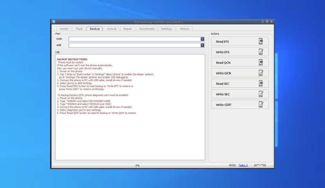
Task: View the History tab
Action: coord(185,29)
